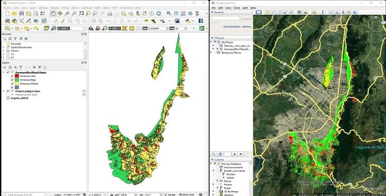386x196 pixels.
Task: Toggle the sidebar button in Google Earth toolbar
Action: [259, 12]
